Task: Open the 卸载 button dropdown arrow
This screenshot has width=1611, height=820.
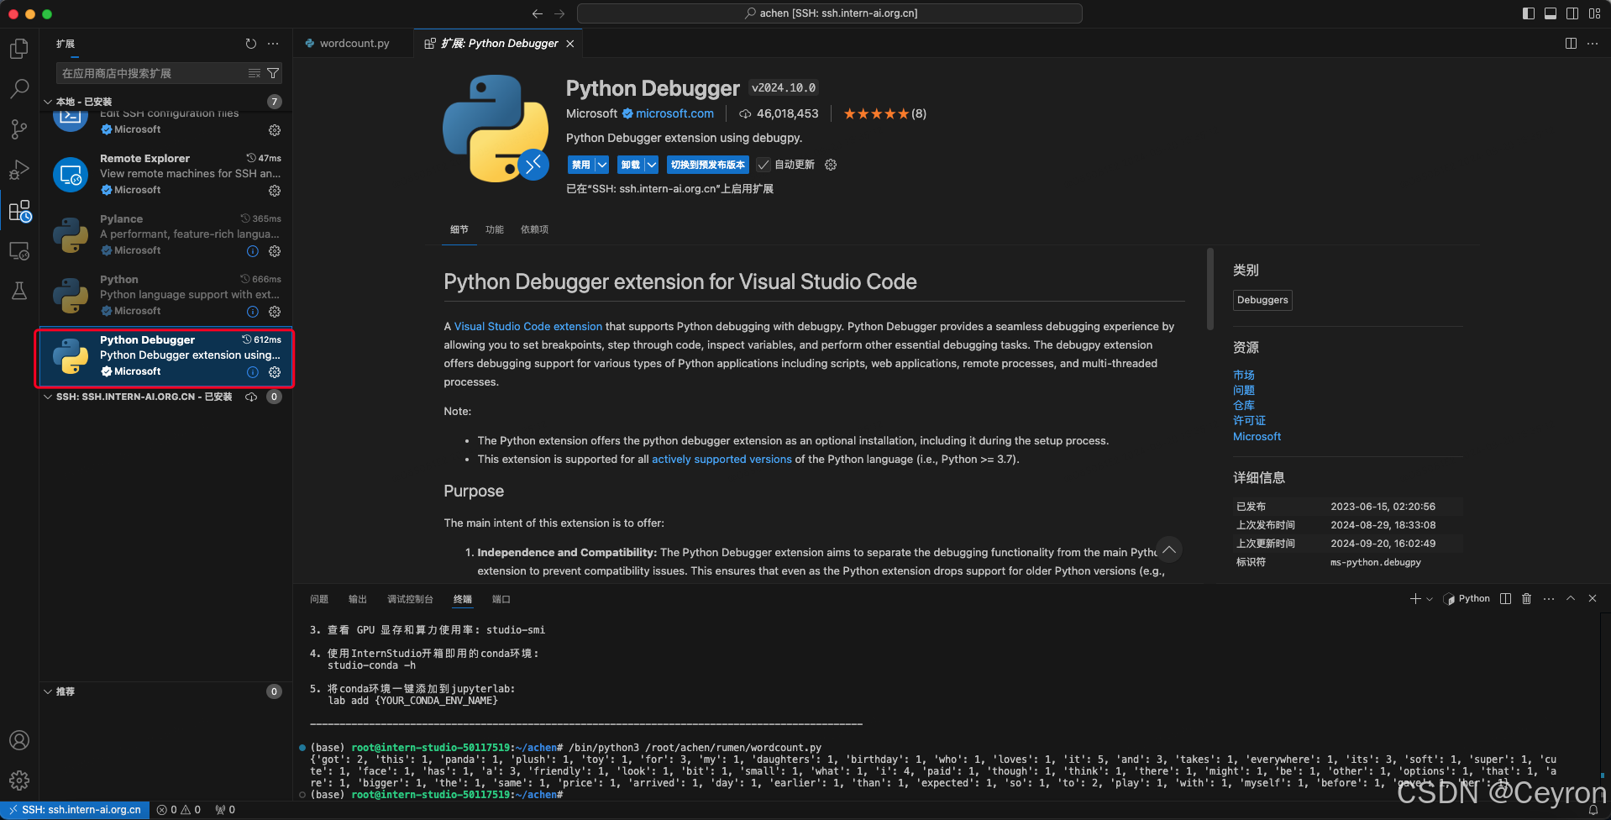Action: [651, 164]
